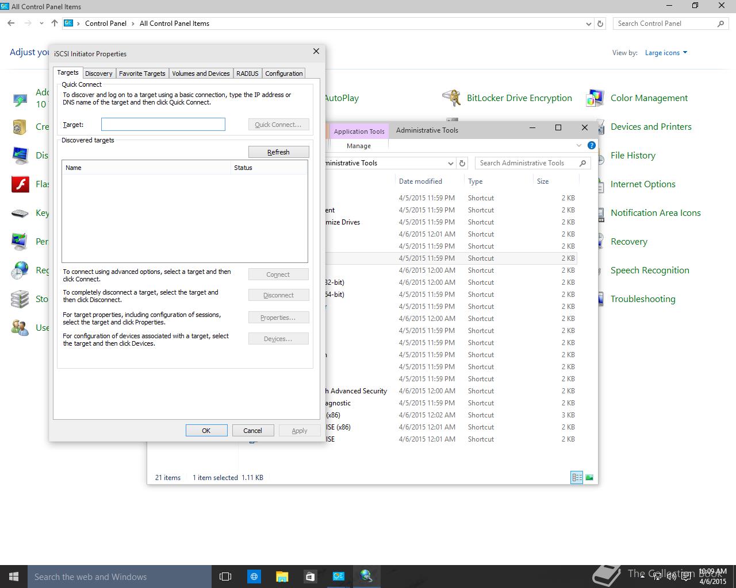The height and width of the screenshot is (588, 736).
Task: Open Color Management icon
Action: (595, 98)
